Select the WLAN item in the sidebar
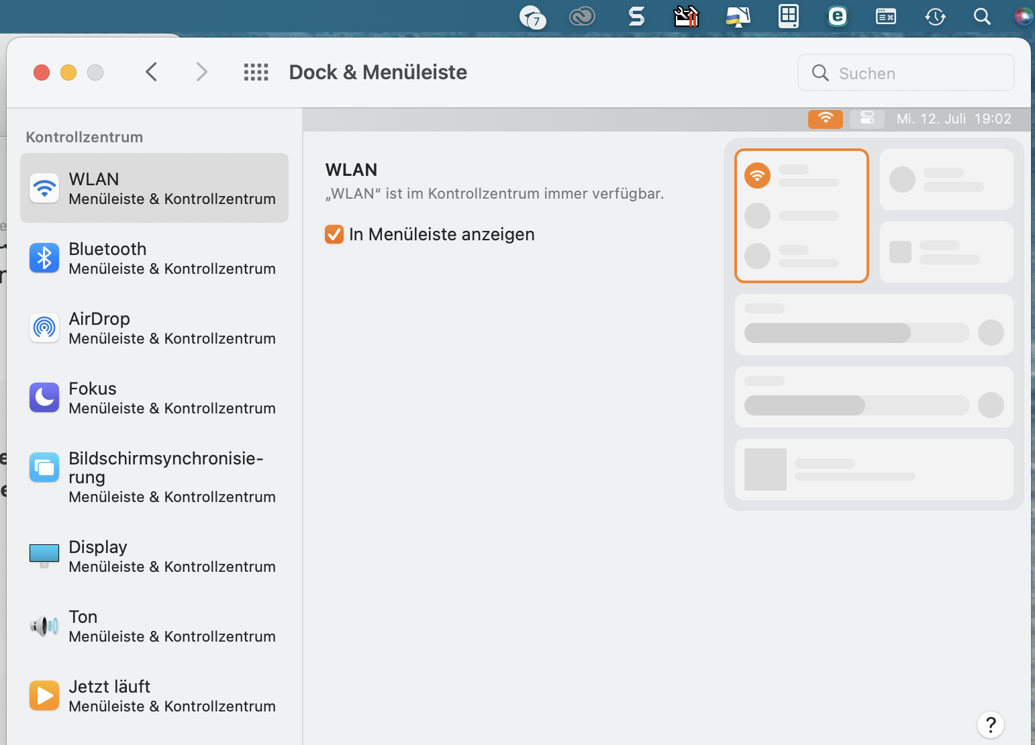 (x=154, y=188)
